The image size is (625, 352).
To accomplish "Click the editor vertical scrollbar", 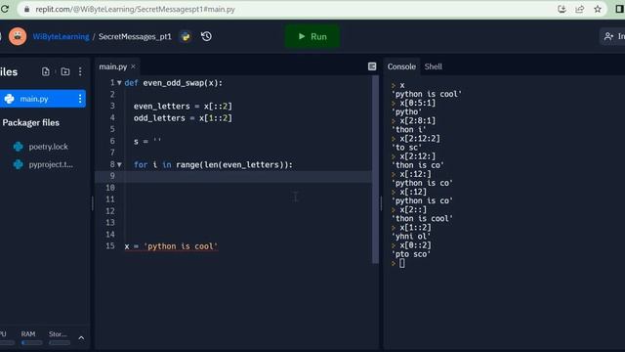I will pos(375,169).
